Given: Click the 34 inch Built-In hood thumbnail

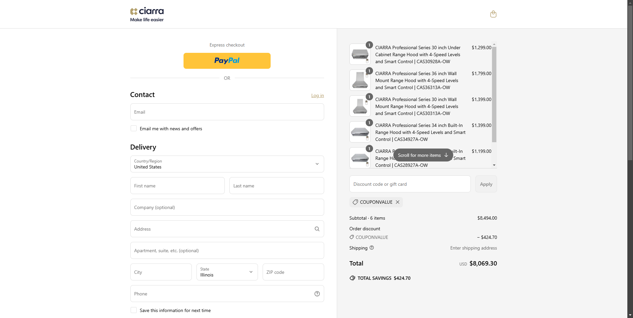Looking at the screenshot, I should (x=360, y=132).
